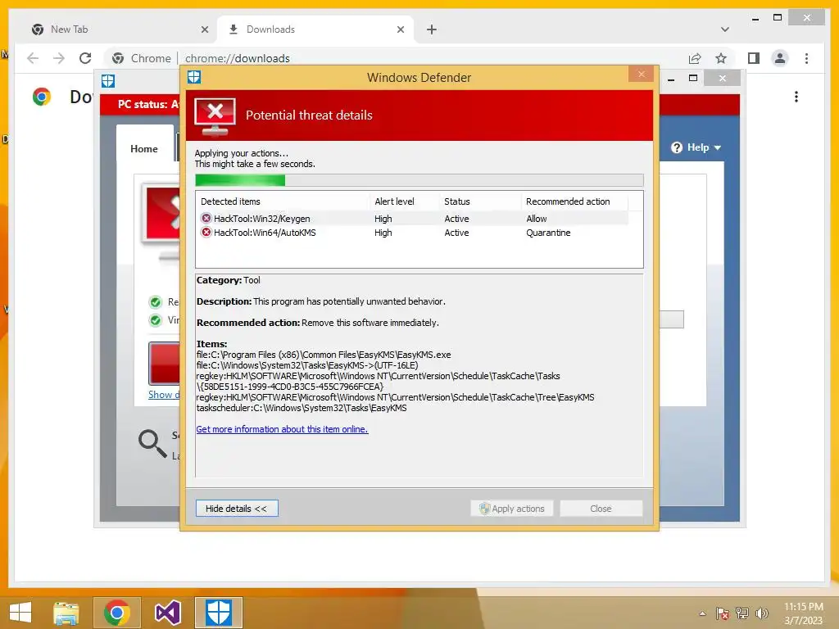Screen dimensions: 839x629
Task: Sort by Alert level column
Action: pos(405,201)
